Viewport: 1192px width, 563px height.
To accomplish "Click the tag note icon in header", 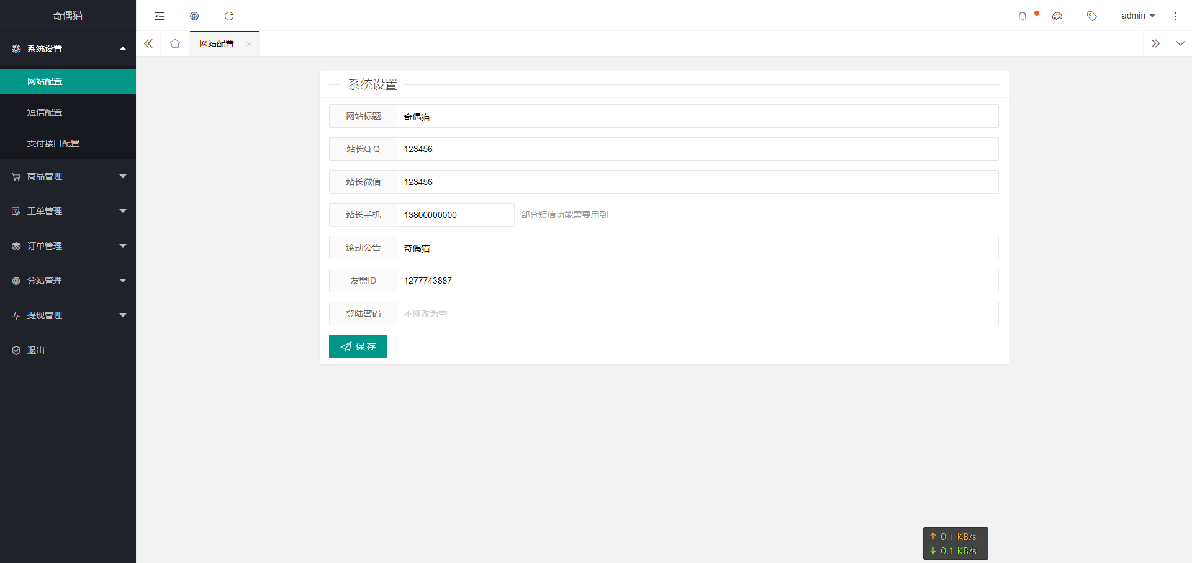I will (x=1092, y=16).
